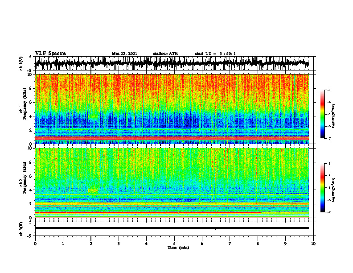Click the "2" kHz tick of ch.2 frequency axis

[x=32, y=204]
